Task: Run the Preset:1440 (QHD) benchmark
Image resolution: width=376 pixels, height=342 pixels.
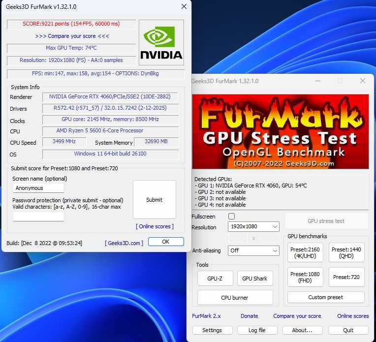Action: (346, 252)
